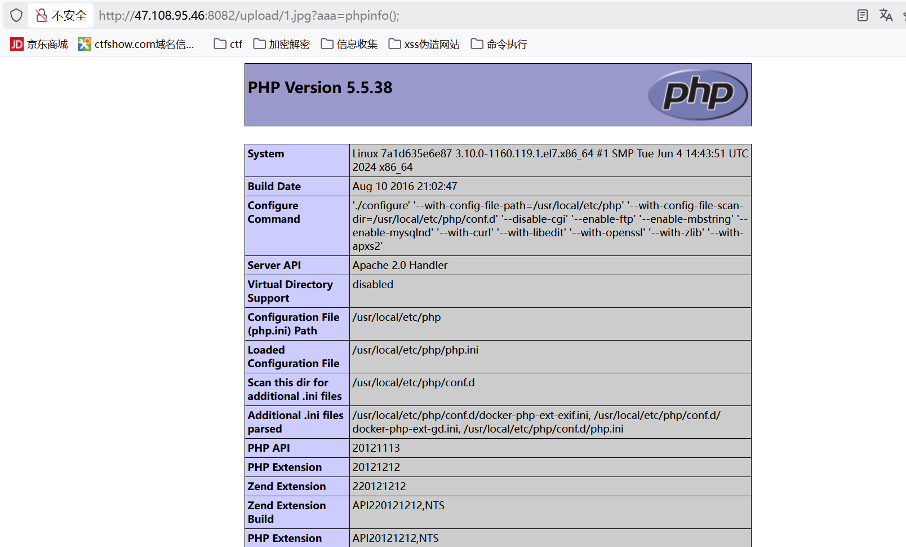Click the translate page icon
The width and height of the screenshot is (906, 547).
click(x=886, y=15)
